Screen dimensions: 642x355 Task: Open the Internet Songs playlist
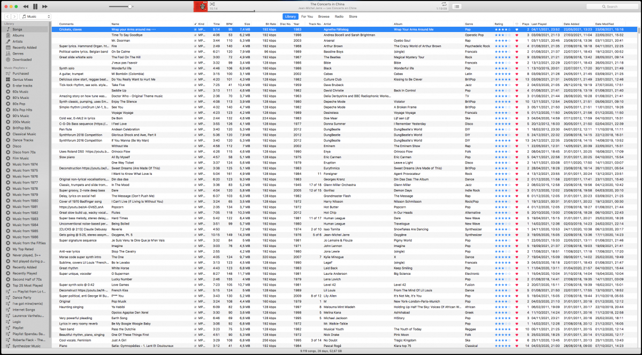point(24,310)
